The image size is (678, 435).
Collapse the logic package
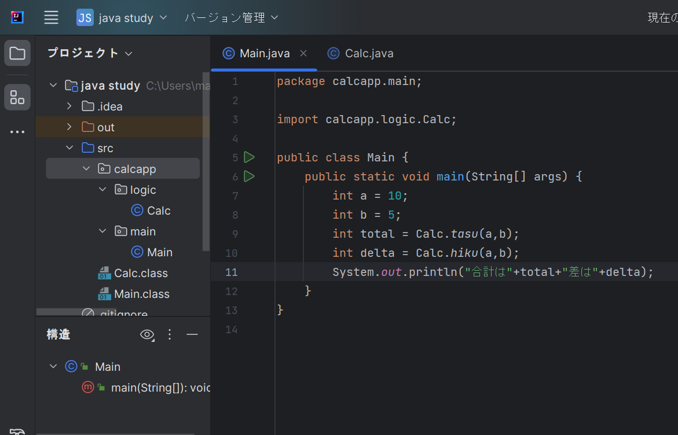pos(102,189)
